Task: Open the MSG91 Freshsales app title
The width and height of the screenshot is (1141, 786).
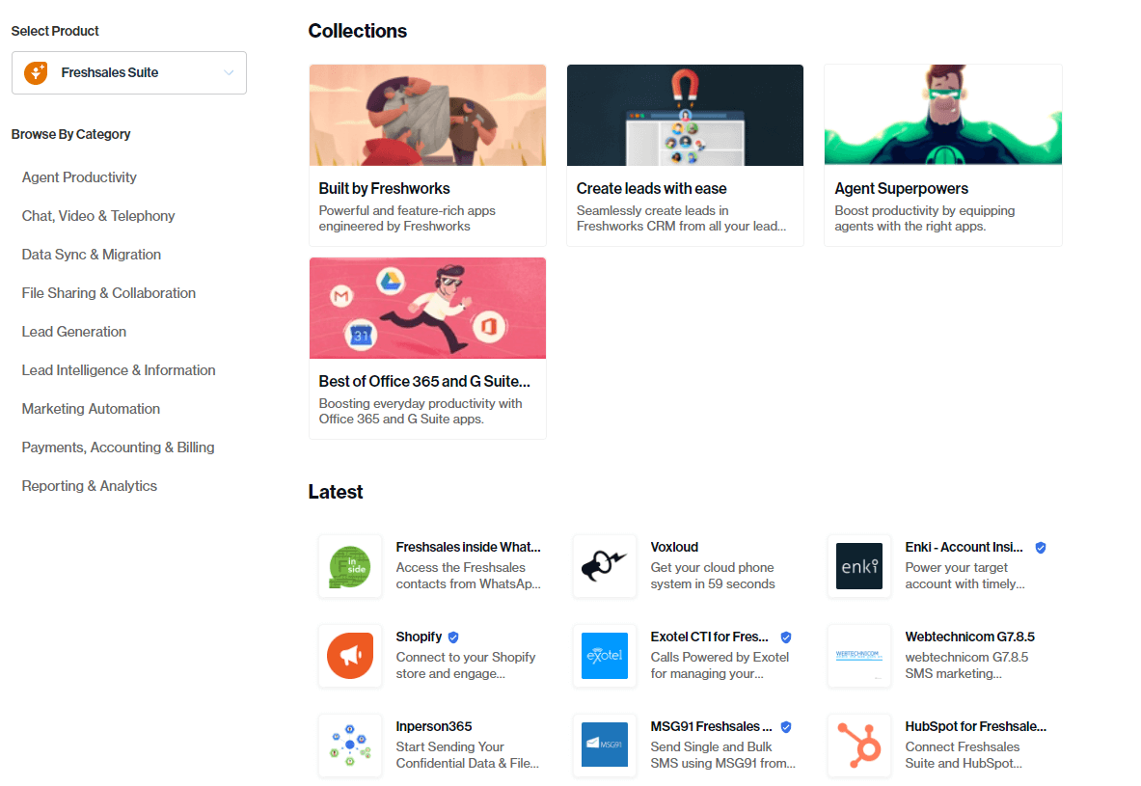Action: tap(712, 726)
